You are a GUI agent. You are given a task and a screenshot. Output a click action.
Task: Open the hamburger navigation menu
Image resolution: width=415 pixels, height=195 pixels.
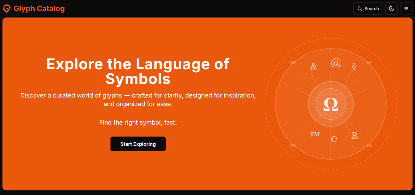click(x=406, y=9)
